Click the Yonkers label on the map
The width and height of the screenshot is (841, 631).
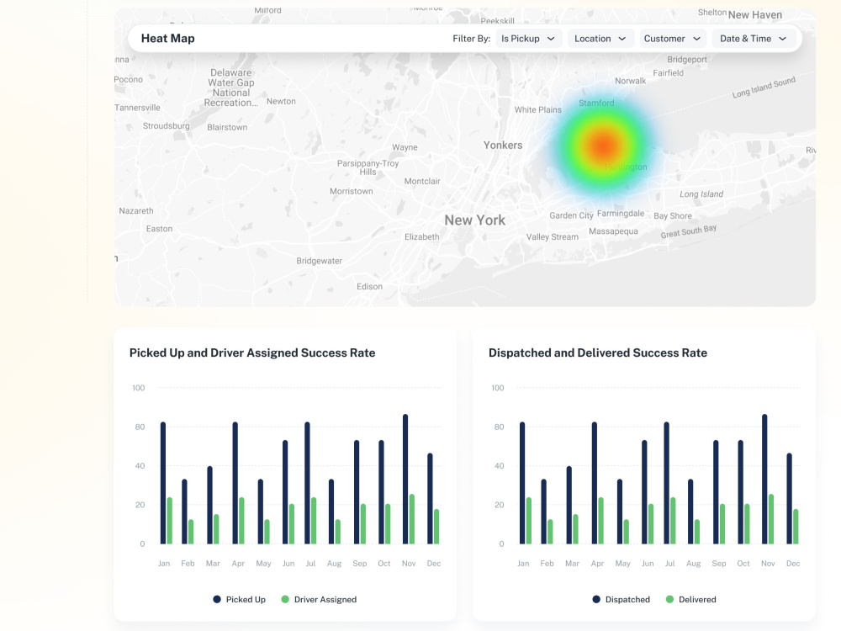tap(503, 145)
